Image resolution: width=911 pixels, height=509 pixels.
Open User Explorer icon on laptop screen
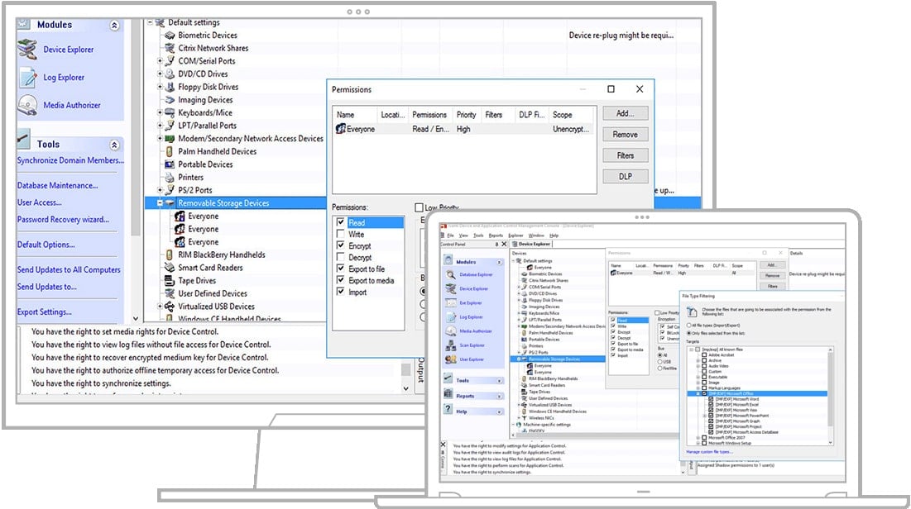pyautogui.click(x=451, y=359)
